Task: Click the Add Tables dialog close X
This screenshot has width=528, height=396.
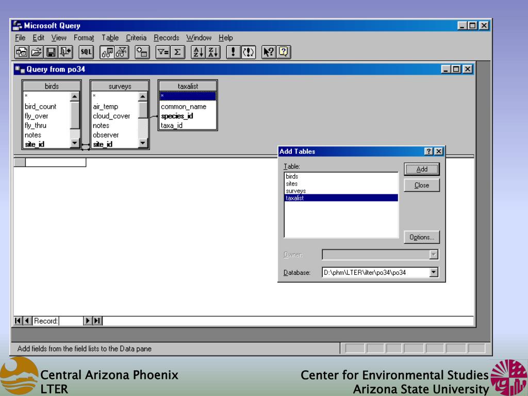Action: tap(438, 152)
